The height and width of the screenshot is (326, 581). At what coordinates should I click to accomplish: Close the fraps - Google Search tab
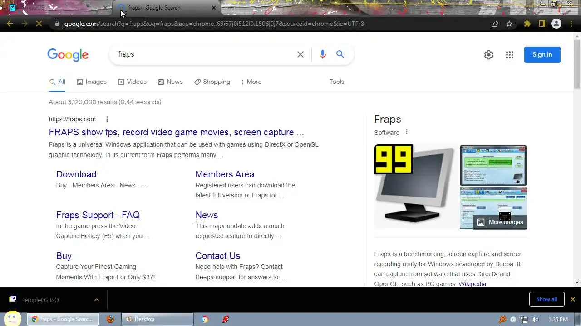tap(214, 8)
